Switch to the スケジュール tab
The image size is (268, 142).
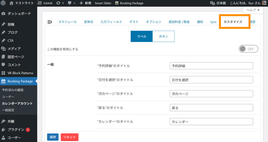click(68, 22)
